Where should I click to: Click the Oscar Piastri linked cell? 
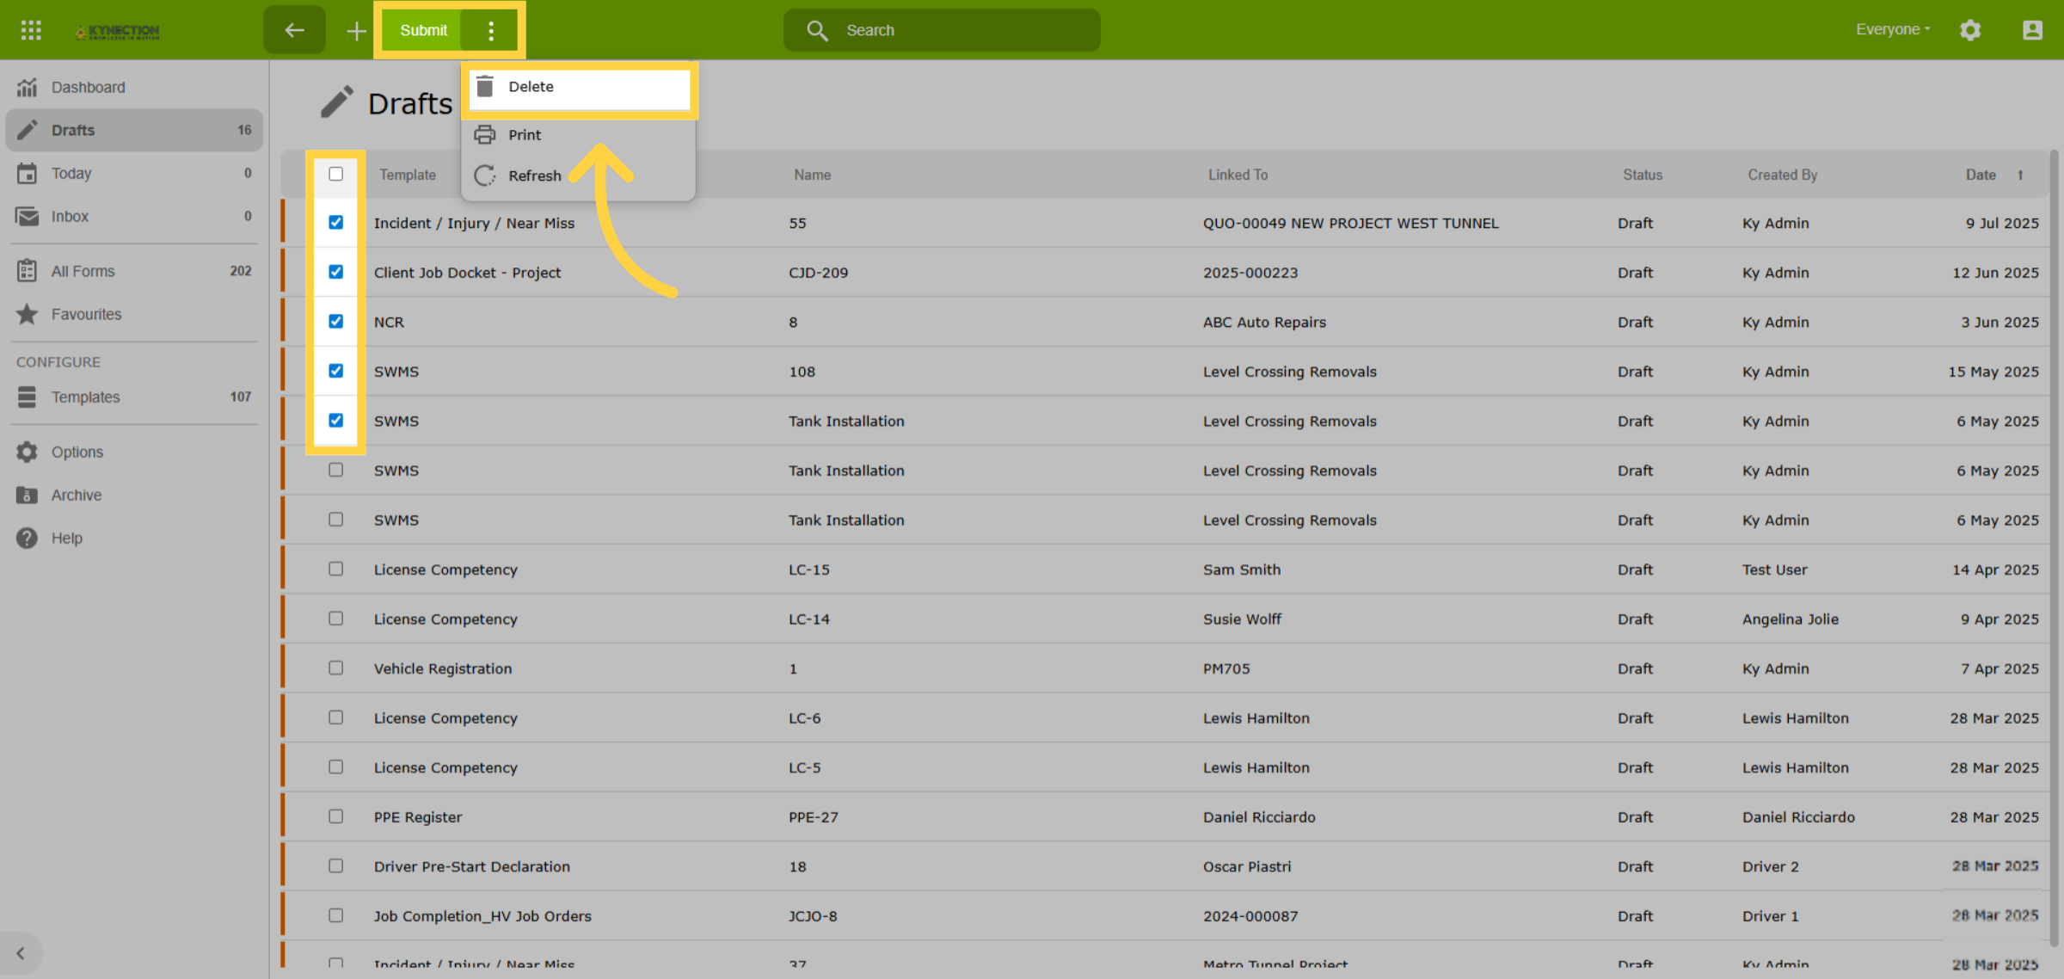click(1247, 866)
